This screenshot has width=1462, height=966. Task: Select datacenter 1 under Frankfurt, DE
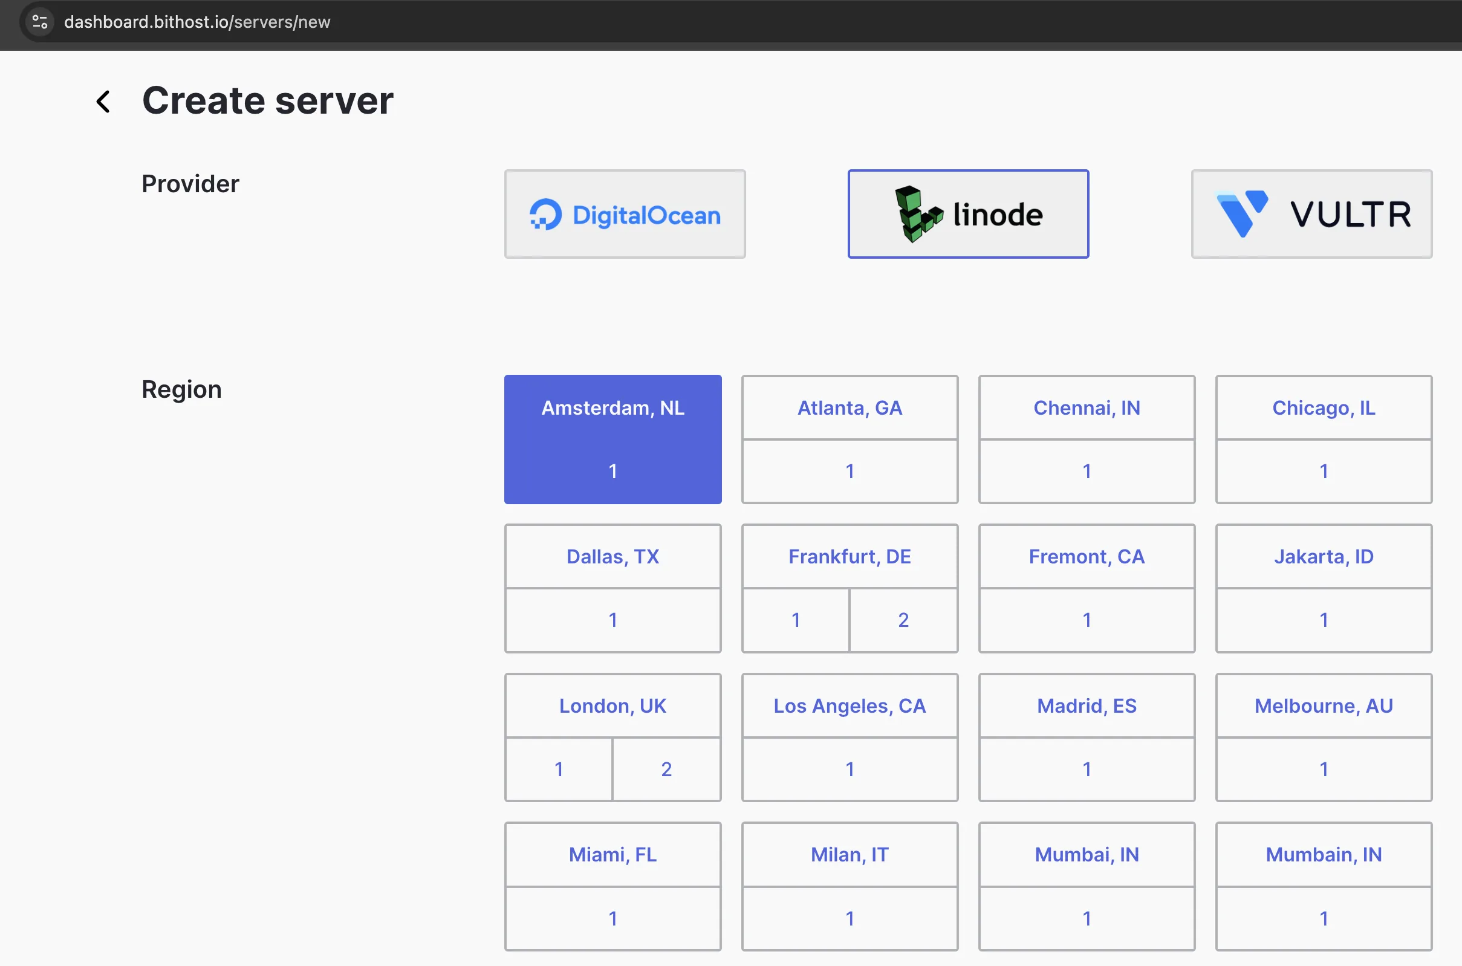(x=795, y=620)
